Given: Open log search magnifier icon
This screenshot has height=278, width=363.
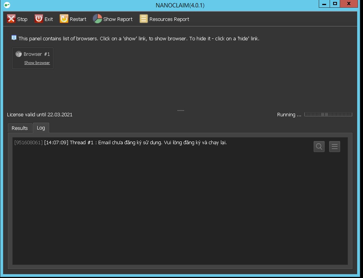Looking at the screenshot, I should (x=319, y=147).
